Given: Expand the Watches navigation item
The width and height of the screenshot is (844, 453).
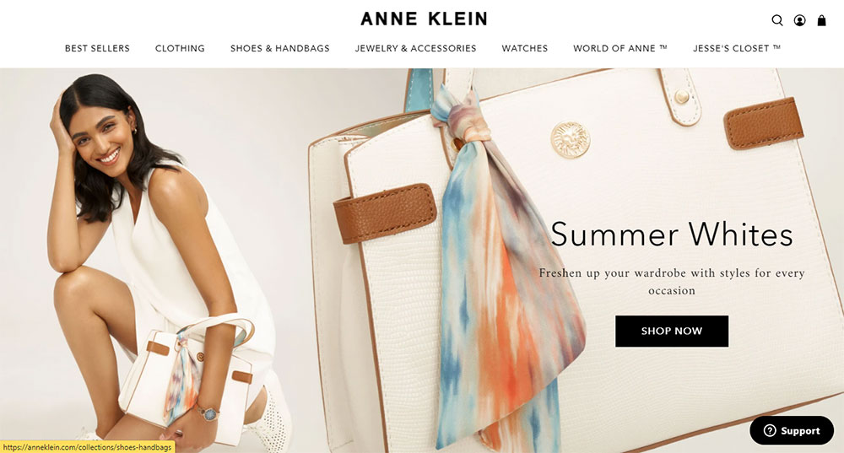Looking at the screenshot, I should [525, 48].
